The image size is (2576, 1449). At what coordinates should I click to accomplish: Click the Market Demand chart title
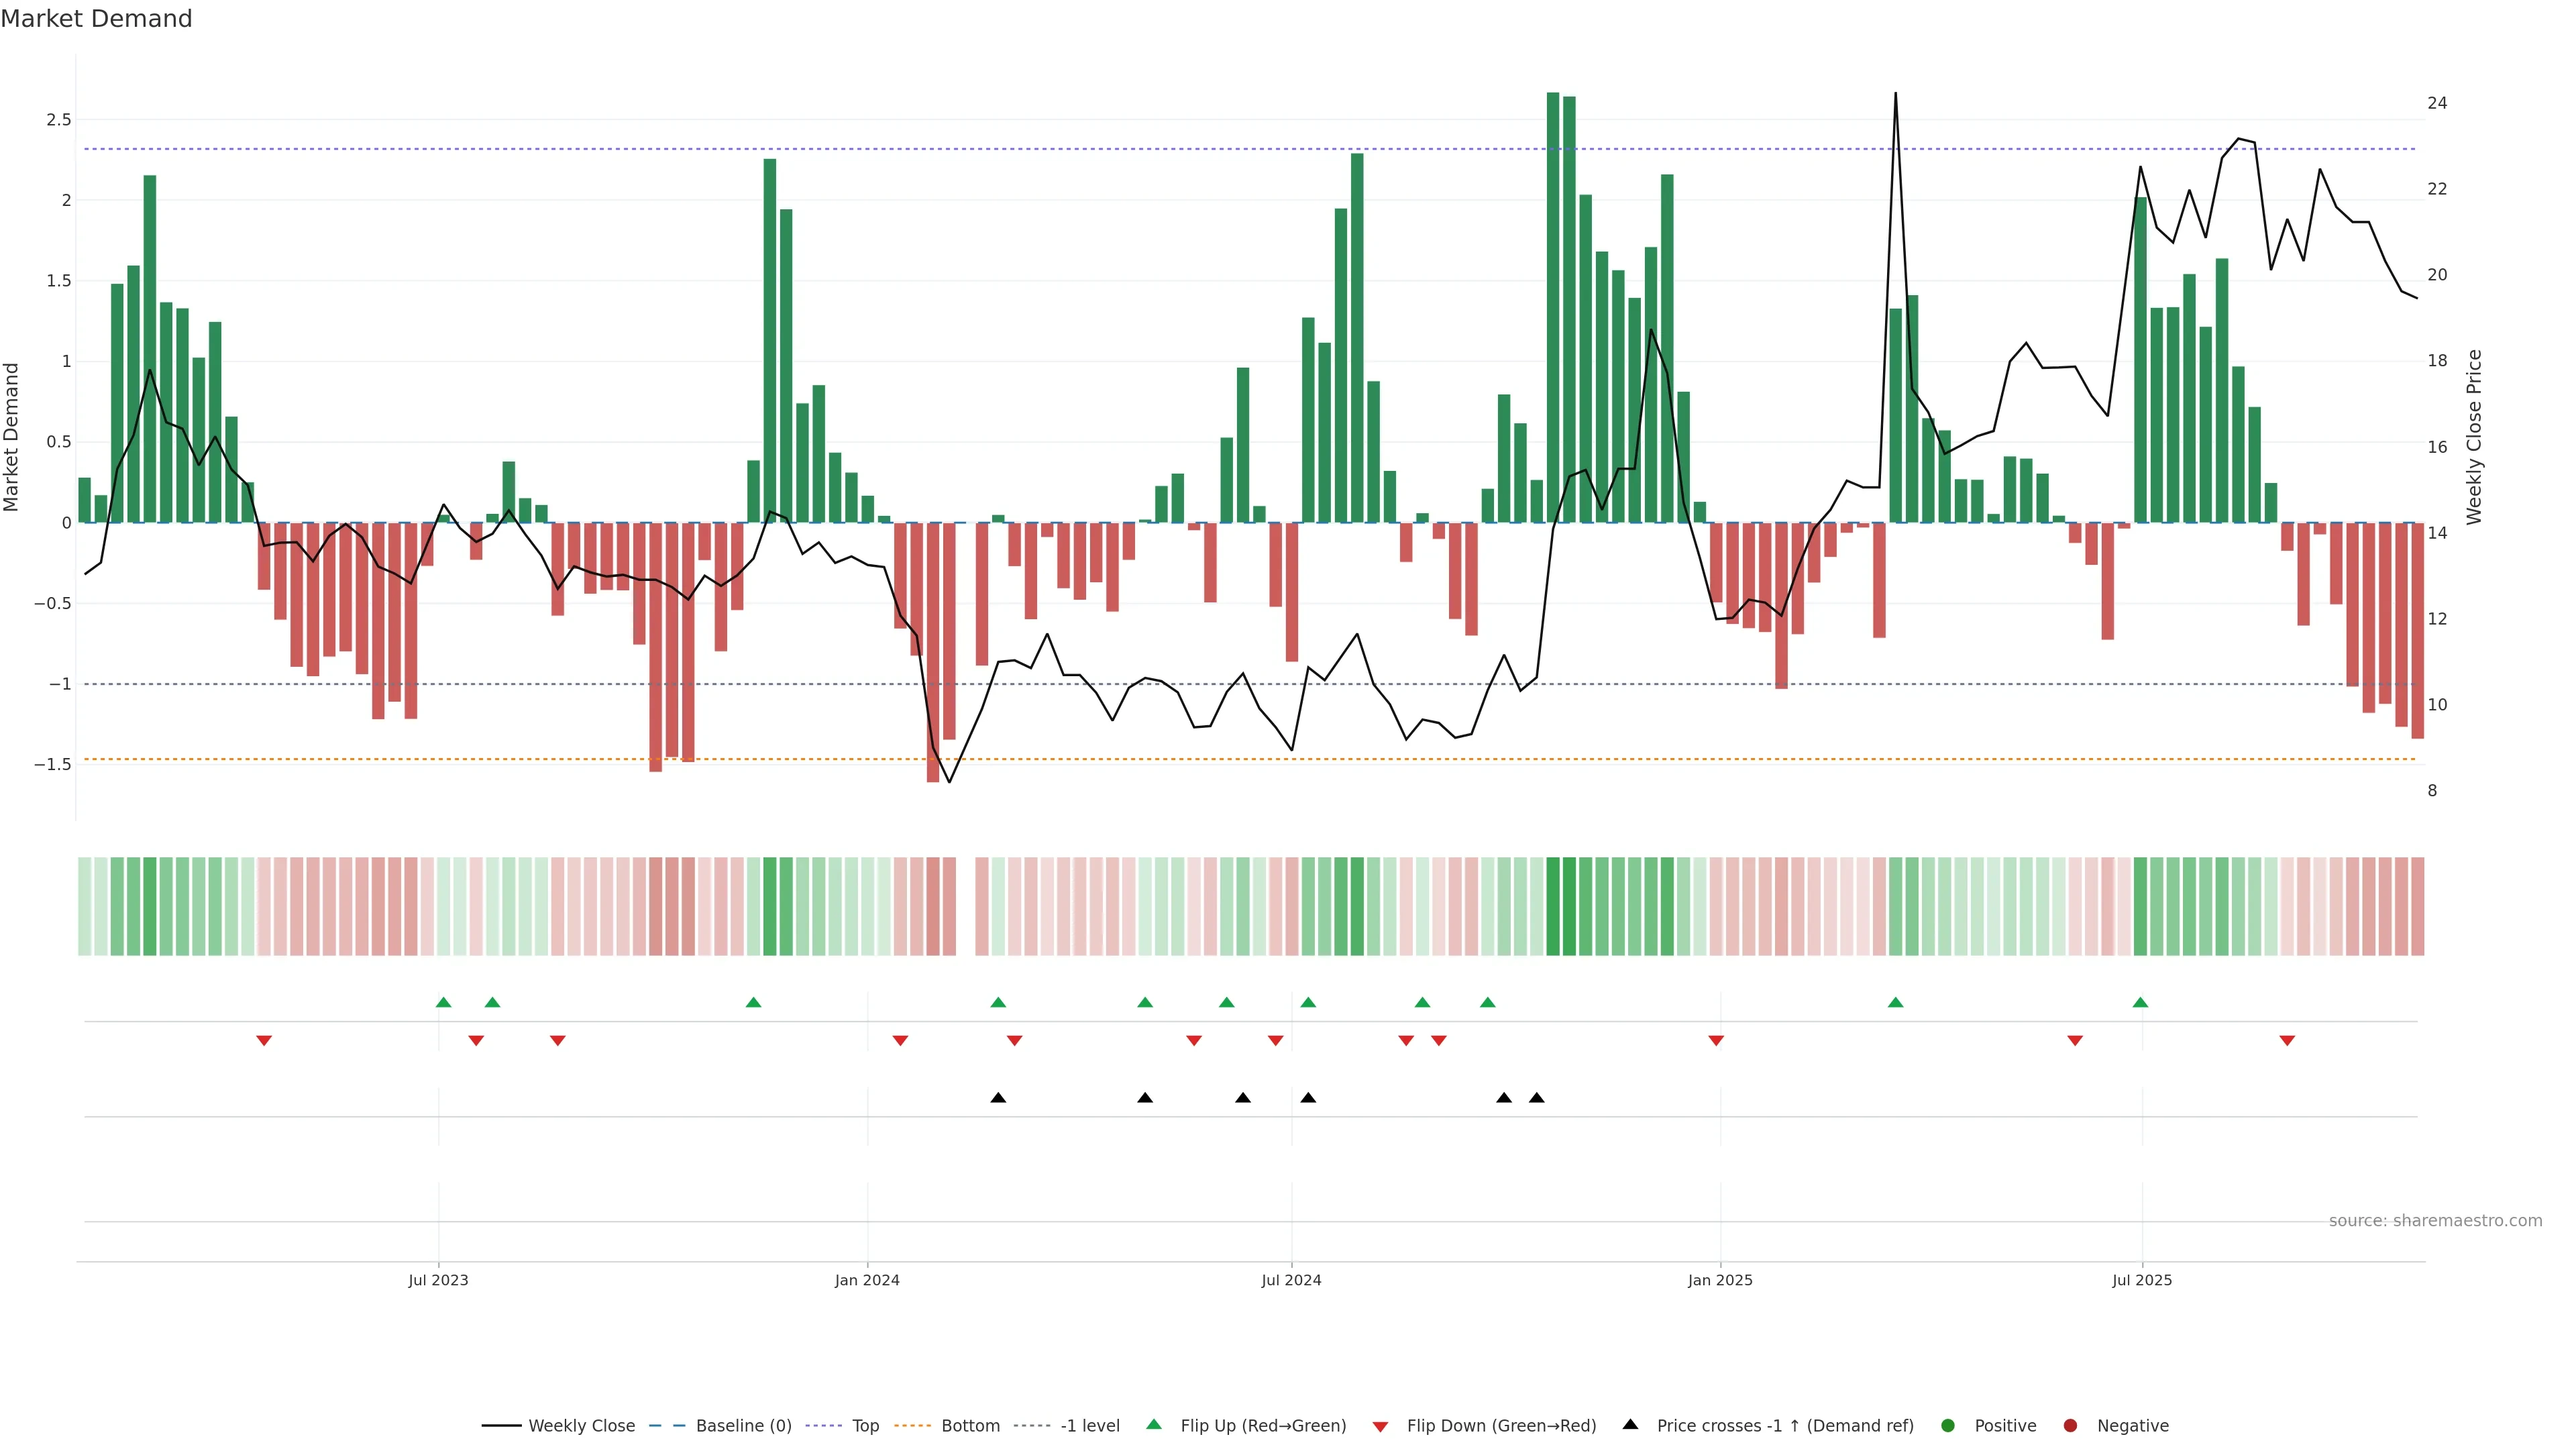[x=96, y=19]
